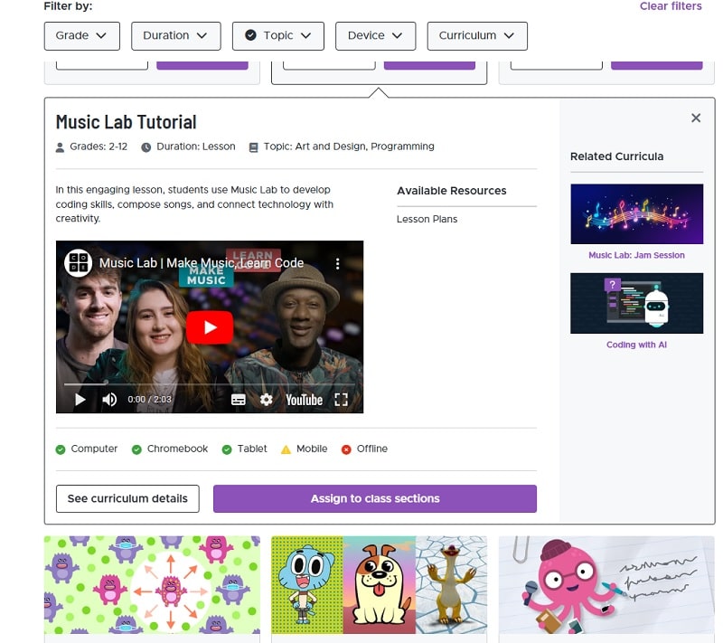This screenshot has width=723, height=643.
Task: Open the Device filter dropdown
Action: coord(375,36)
